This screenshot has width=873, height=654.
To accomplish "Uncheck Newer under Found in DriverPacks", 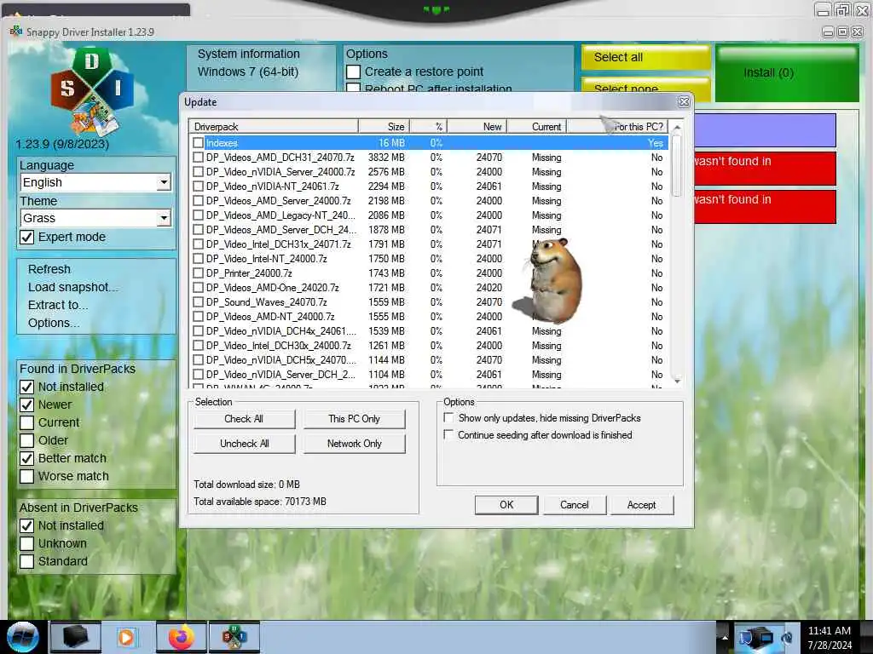I will coord(26,404).
